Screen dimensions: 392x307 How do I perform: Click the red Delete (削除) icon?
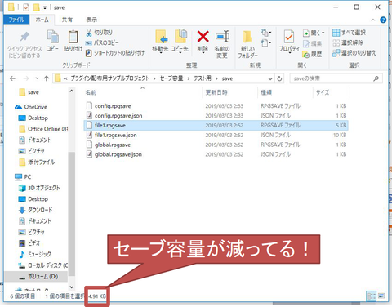pyautogui.click(x=203, y=37)
